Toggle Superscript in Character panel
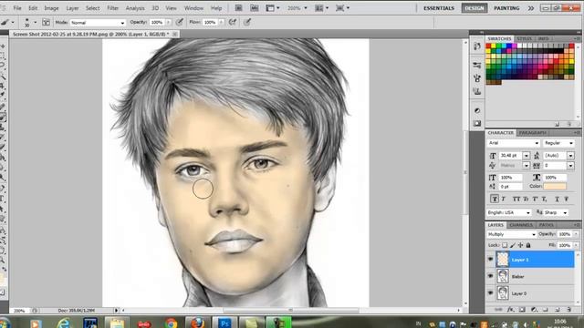The image size is (584, 328). [536, 199]
